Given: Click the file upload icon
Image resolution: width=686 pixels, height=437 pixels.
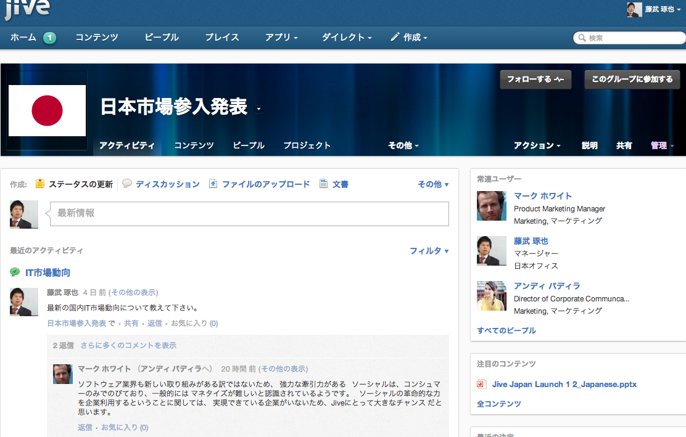Looking at the screenshot, I should coord(213,184).
